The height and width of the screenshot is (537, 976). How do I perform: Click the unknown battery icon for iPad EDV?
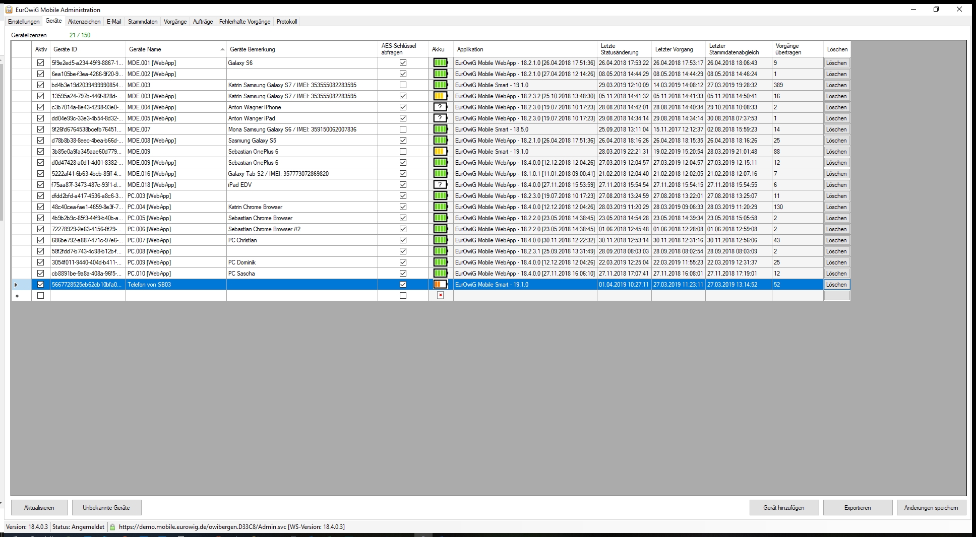pyautogui.click(x=440, y=185)
